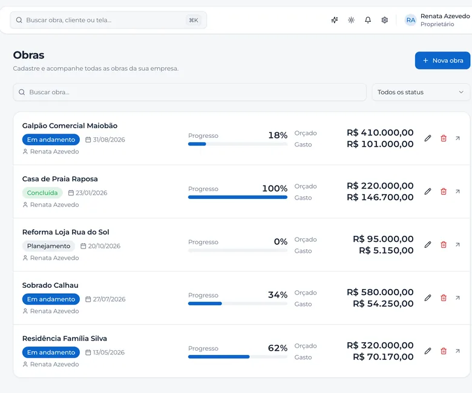Open Casa de Praia Raposa with the arrow icon
472x393 pixels.
[457, 192]
